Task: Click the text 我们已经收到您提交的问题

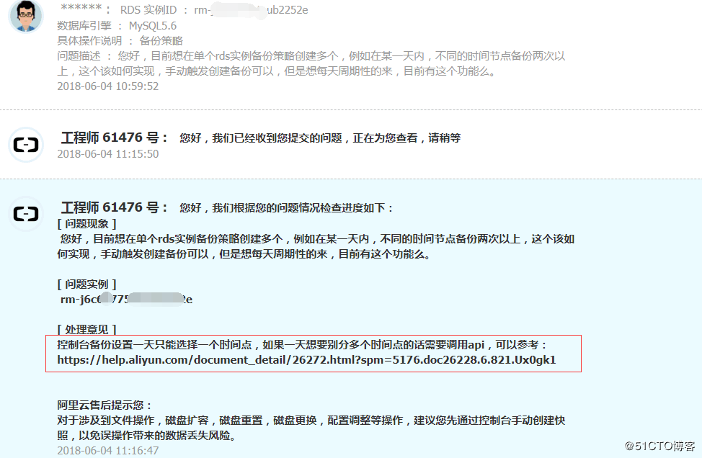Action: (x=277, y=138)
